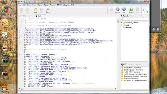The height and width of the screenshot is (94, 167).
Task: Click the Undo toolbar icon
Action: [21, 10]
